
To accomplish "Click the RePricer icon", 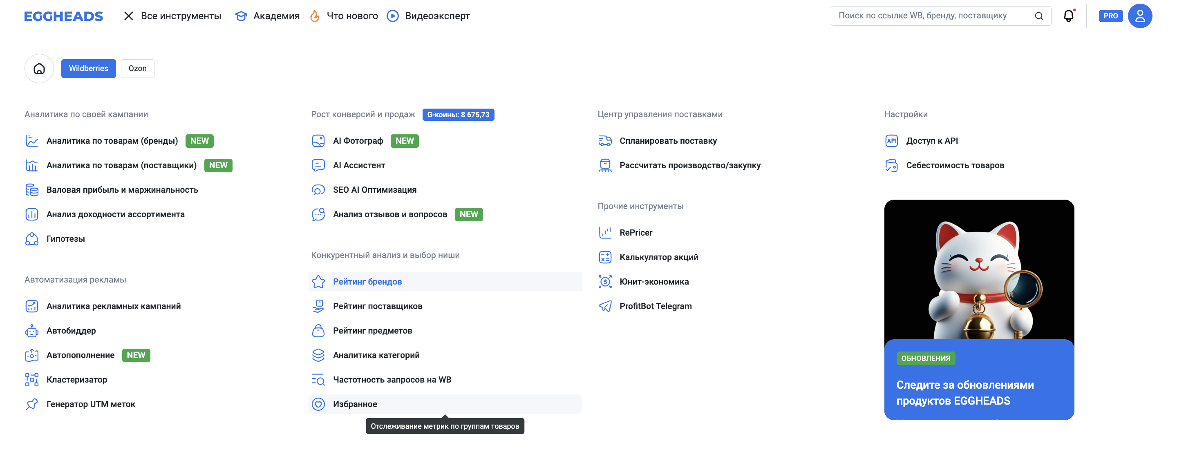I will click(x=605, y=233).
